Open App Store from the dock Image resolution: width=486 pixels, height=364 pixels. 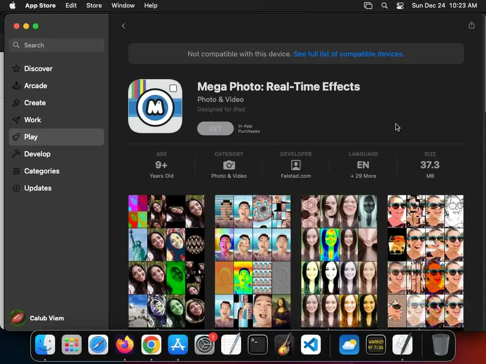point(178,345)
